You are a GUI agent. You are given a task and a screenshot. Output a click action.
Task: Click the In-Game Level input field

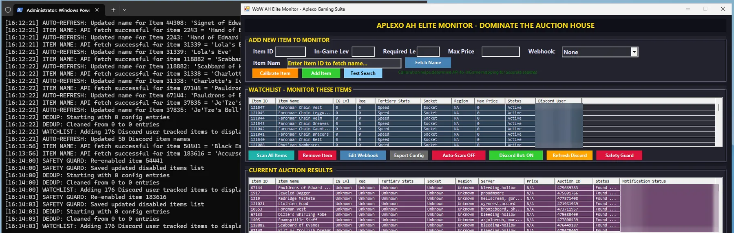click(363, 52)
